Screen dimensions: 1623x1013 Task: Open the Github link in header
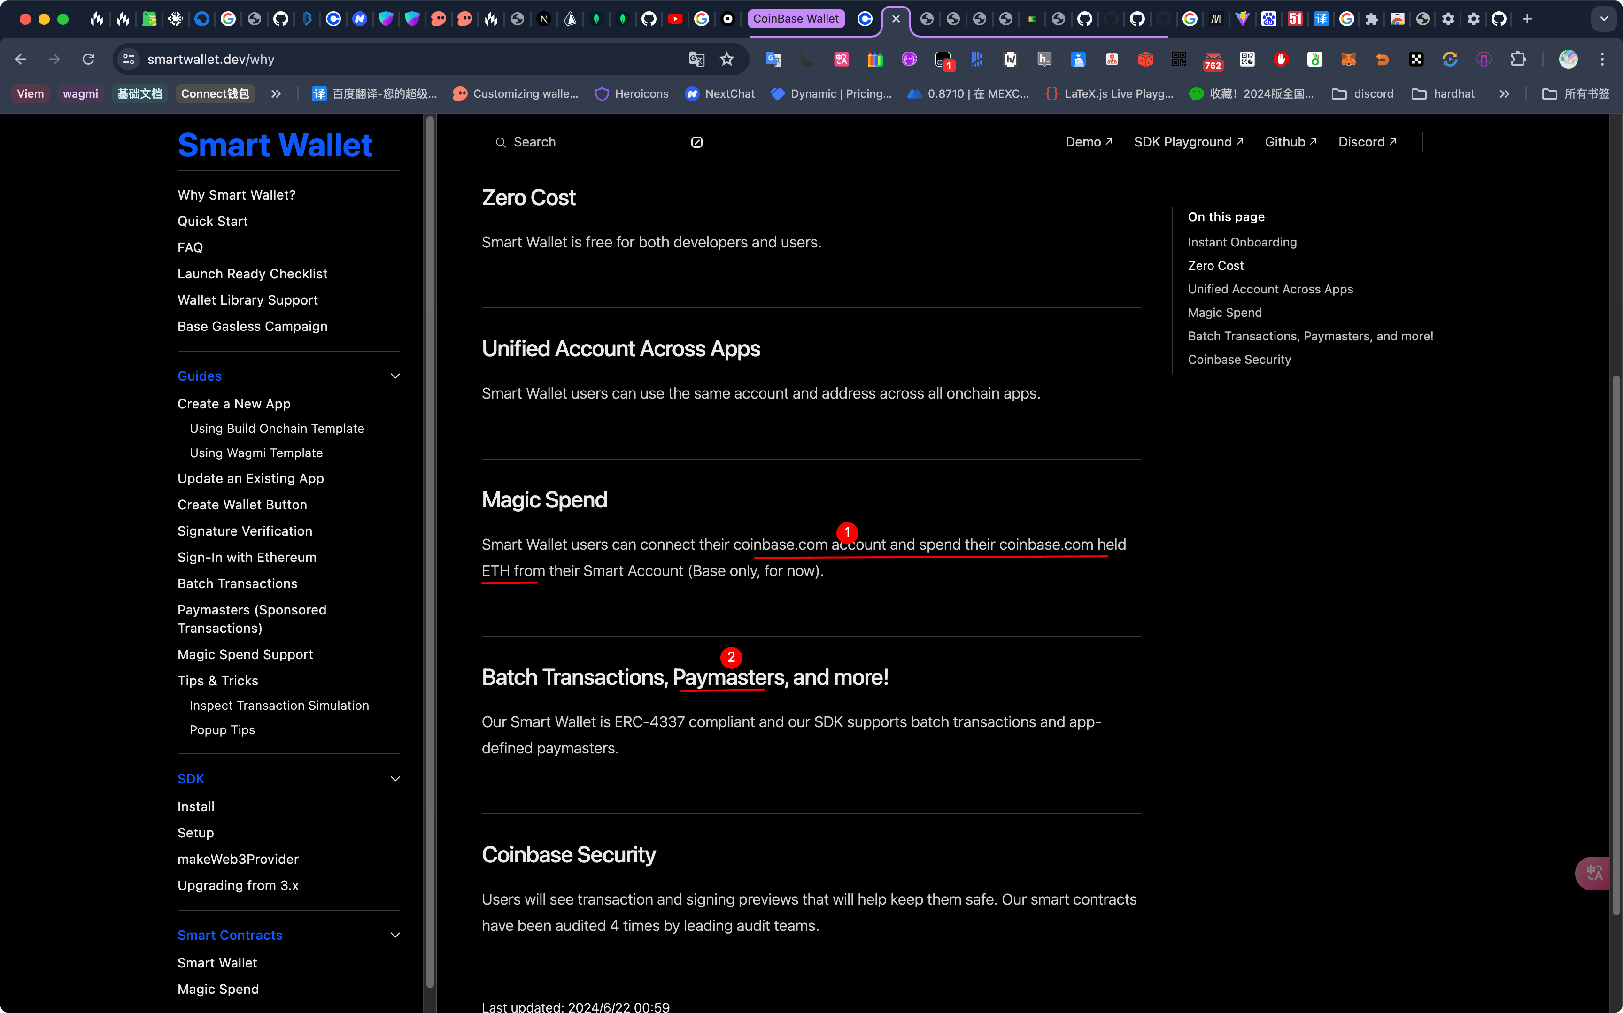[1291, 142]
